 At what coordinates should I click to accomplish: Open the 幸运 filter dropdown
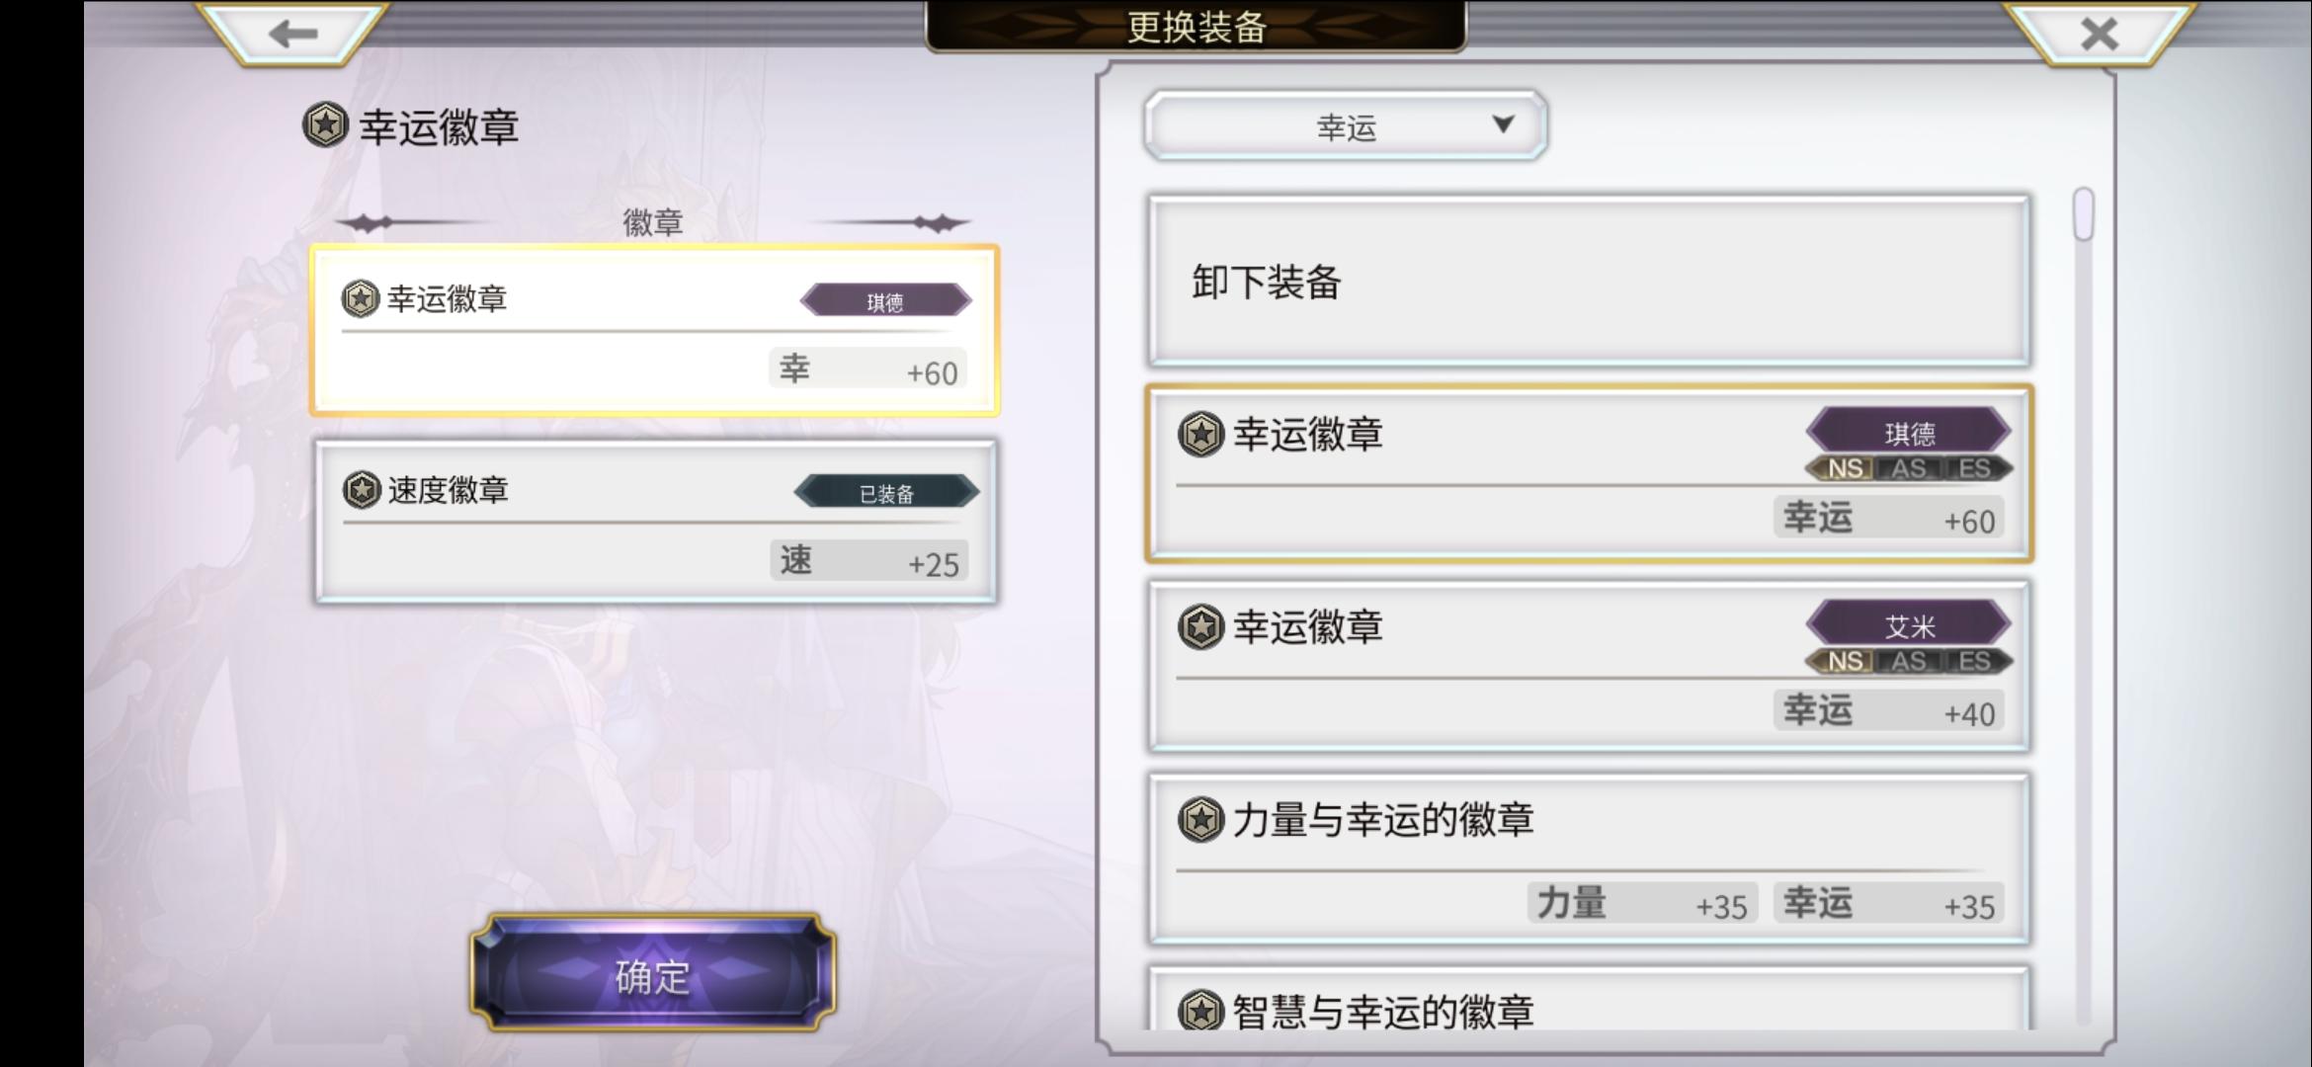click(x=1345, y=126)
